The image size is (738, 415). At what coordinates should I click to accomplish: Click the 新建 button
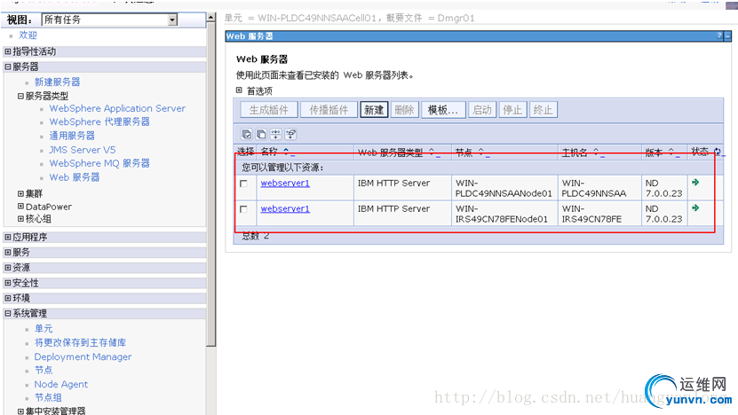[x=374, y=110]
